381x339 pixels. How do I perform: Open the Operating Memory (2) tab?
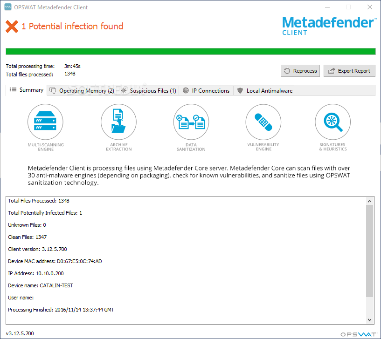(x=82, y=91)
